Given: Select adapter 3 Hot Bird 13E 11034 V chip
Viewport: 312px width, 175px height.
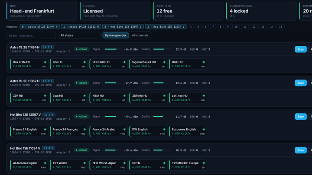Looking at the screenshot, I should pos(166,27).
